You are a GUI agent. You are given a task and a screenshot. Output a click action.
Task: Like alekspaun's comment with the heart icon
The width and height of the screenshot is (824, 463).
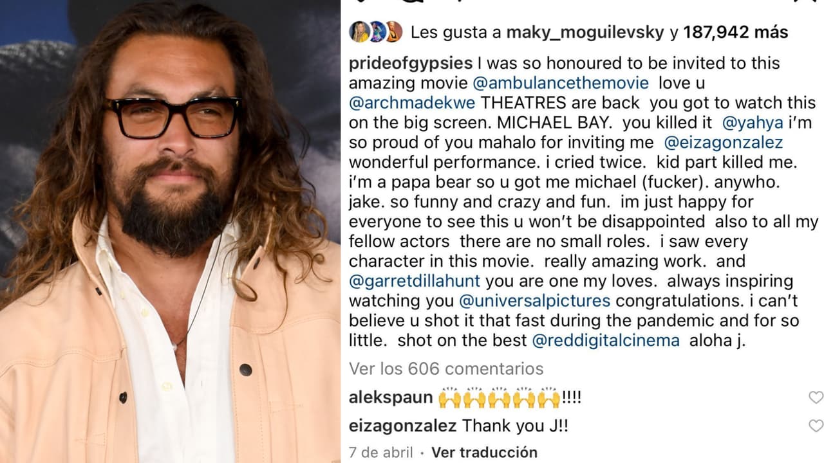[814, 397]
